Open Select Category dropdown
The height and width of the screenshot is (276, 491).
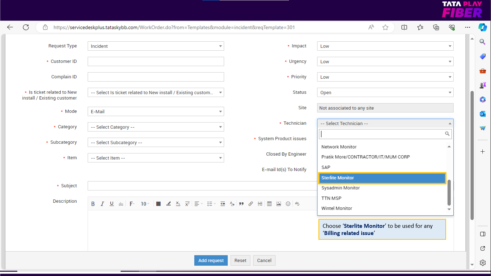pyautogui.click(x=156, y=127)
